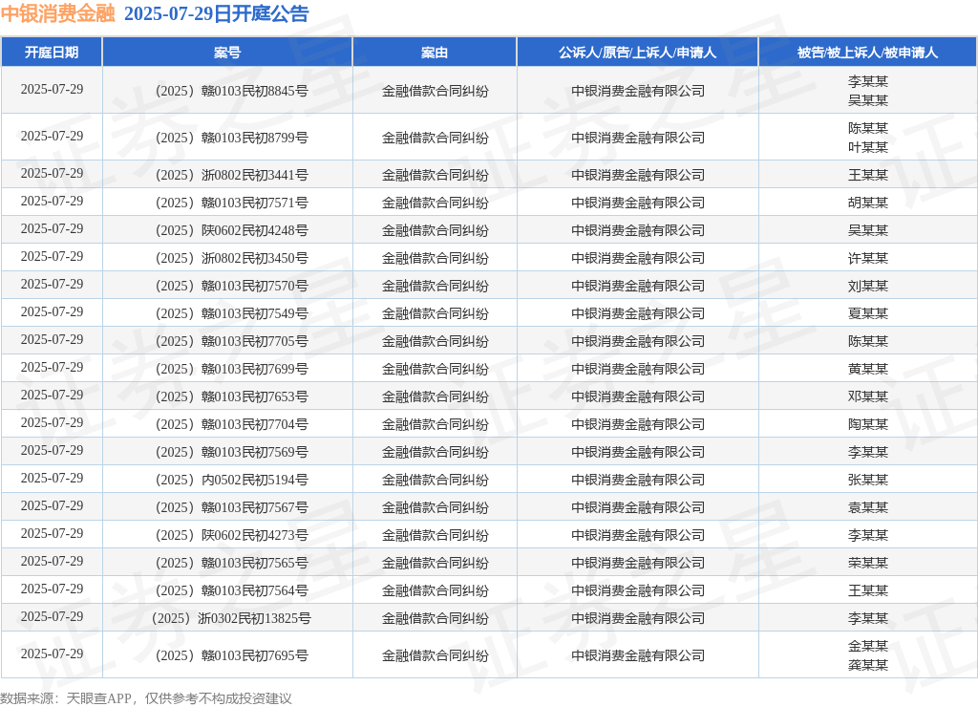Click case number 赣0103民初7704号
Viewport: 978px width, 707px height.
pos(231,424)
